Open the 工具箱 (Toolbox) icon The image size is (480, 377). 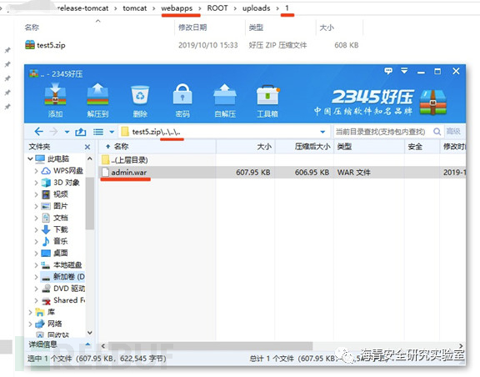(267, 100)
